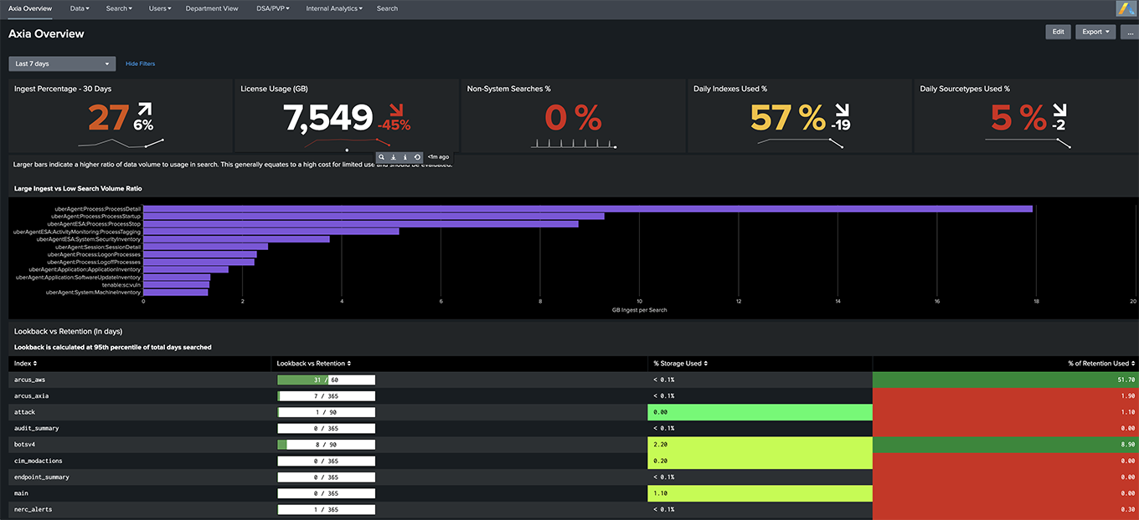Open the more actions ellipsis menu
This screenshot has width=1139, height=520.
pos(1129,32)
